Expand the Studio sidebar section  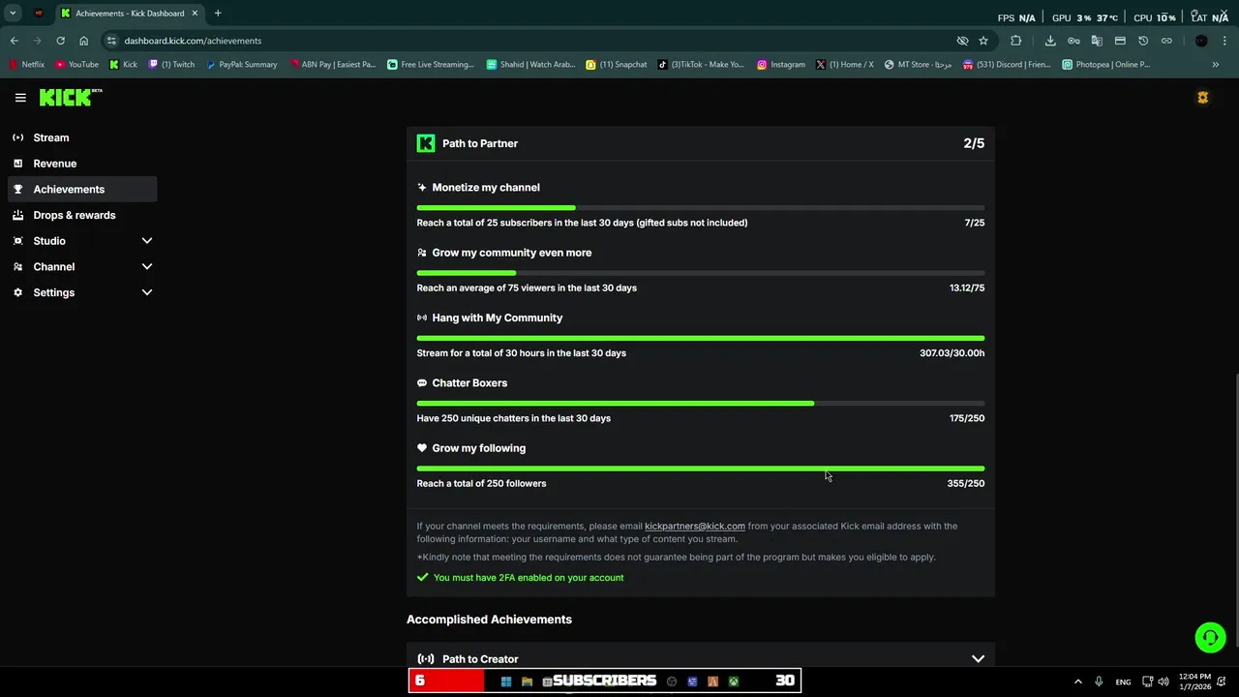pyautogui.click(x=147, y=241)
